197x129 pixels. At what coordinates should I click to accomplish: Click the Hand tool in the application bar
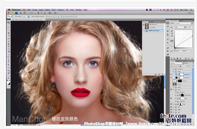38,13
